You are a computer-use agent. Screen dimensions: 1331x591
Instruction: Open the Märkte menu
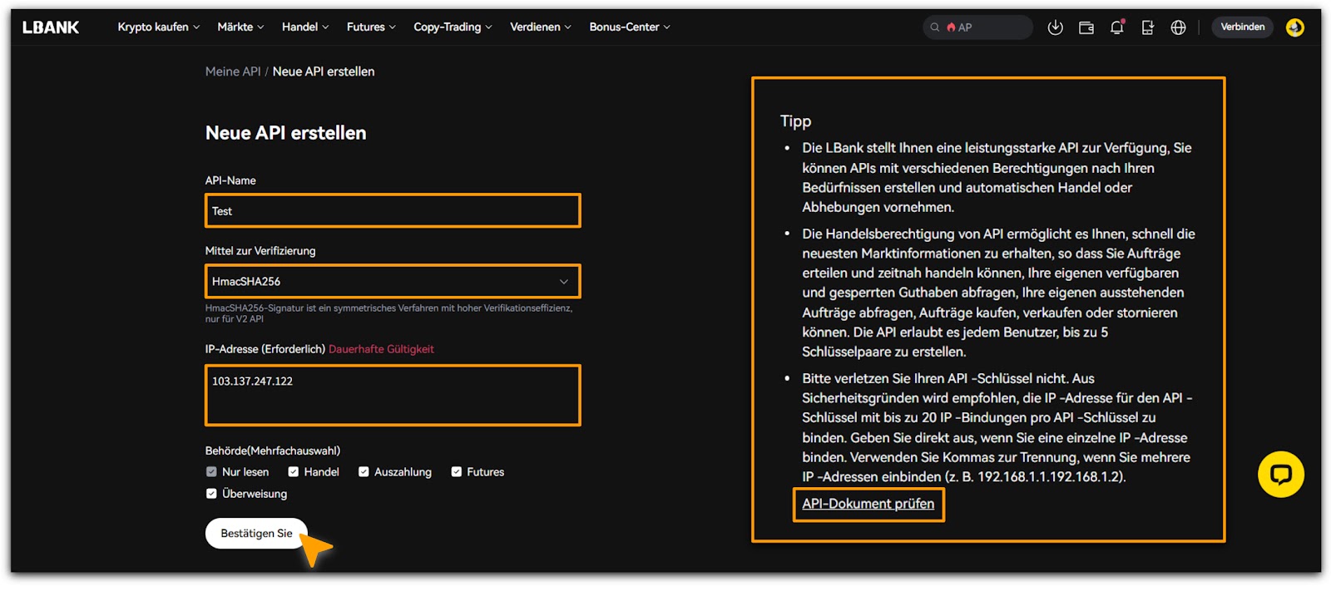240,27
